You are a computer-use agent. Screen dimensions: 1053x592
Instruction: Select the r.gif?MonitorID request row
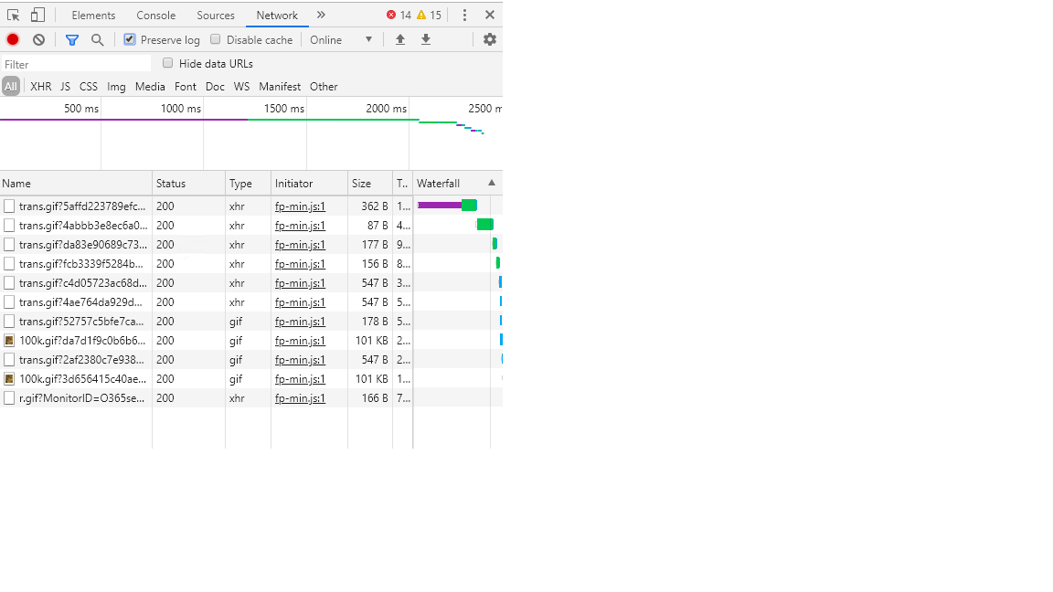251,398
